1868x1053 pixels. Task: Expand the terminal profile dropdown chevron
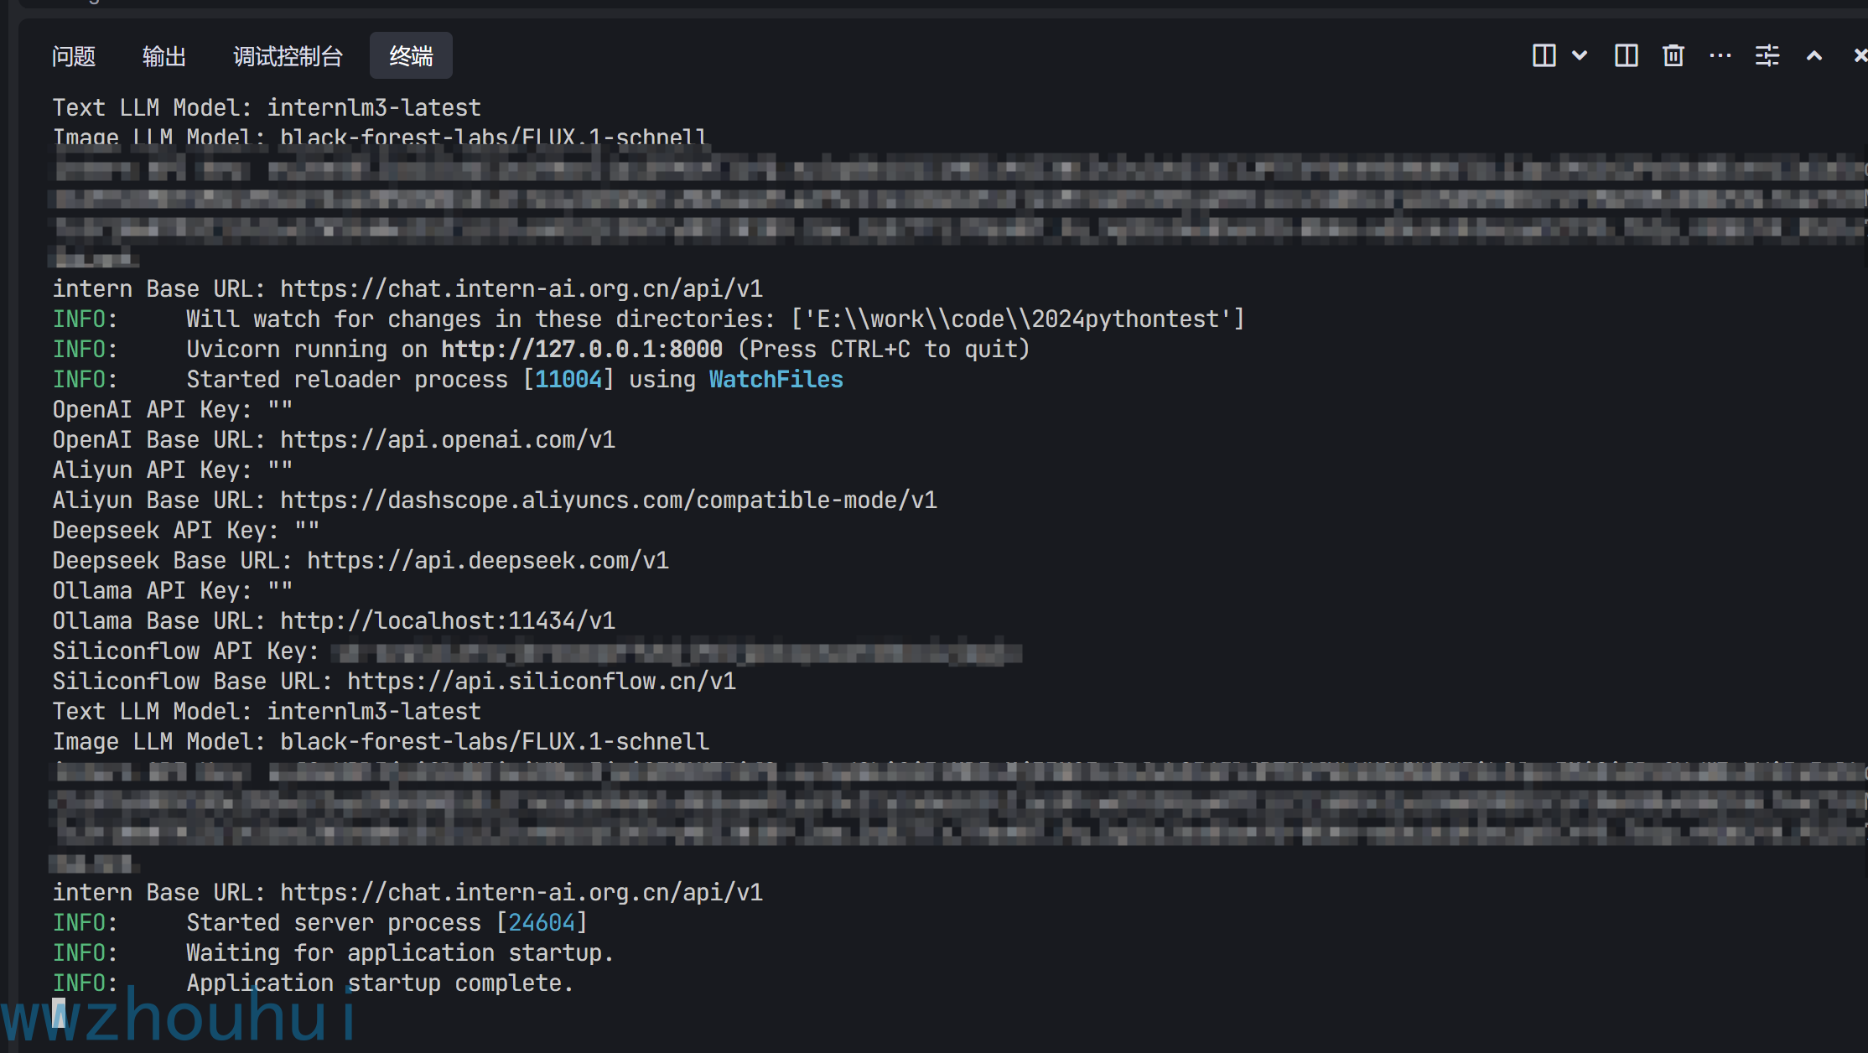pyautogui.click(x=1580, y=55)
